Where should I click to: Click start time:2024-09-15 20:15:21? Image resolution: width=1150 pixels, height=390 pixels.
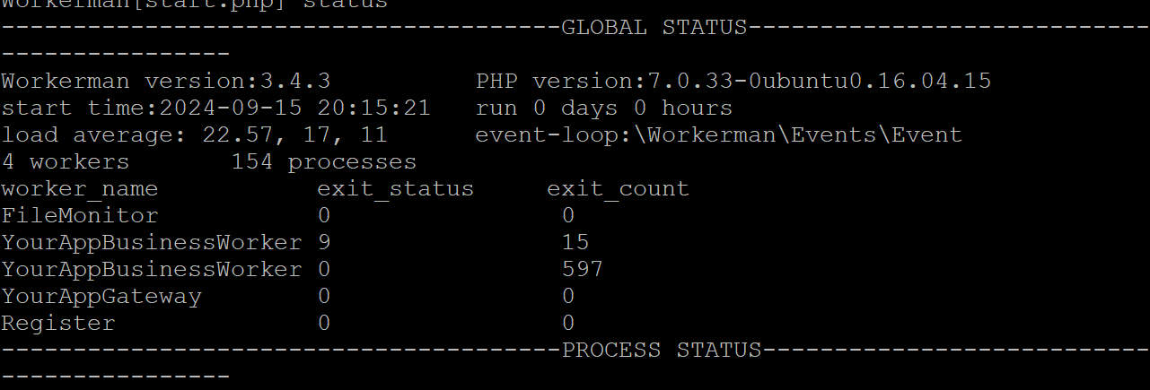pos(215,108)
